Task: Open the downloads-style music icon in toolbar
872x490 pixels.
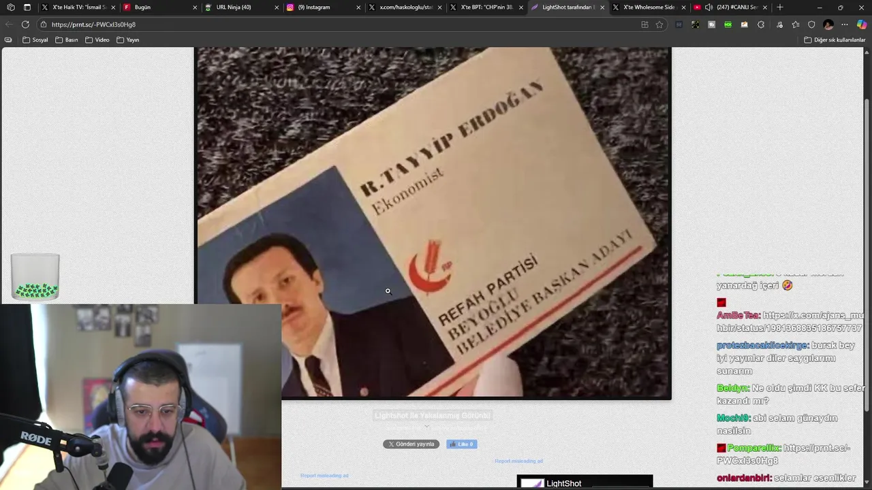Action: pyautogui.click(x=780, y=24)
